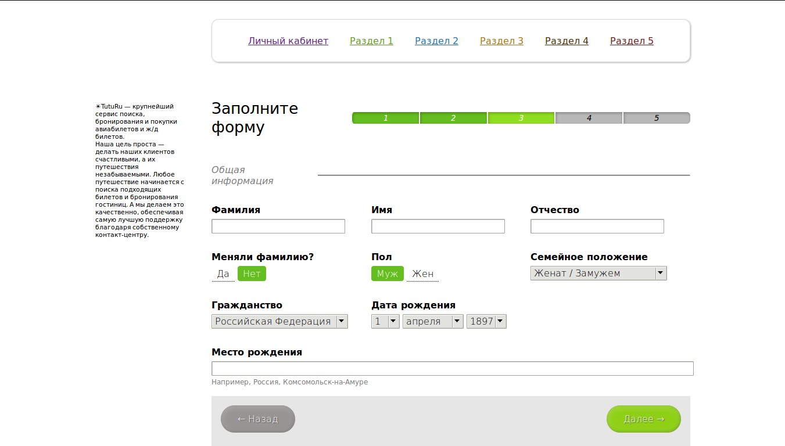Click the Дата рождения label
Viewport: 785px width, 446px height.
[x=413, y=305]
